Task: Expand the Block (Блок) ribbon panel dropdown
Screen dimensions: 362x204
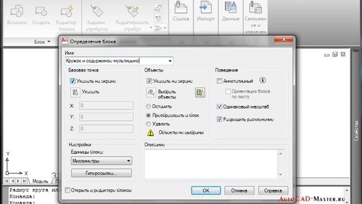Action: pyautogui.click(x=49, y=42)
